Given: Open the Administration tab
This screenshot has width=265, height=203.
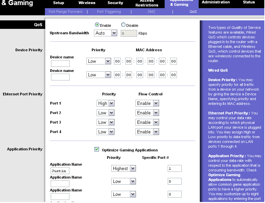Looking at the screenshot, I should point(216,2).
